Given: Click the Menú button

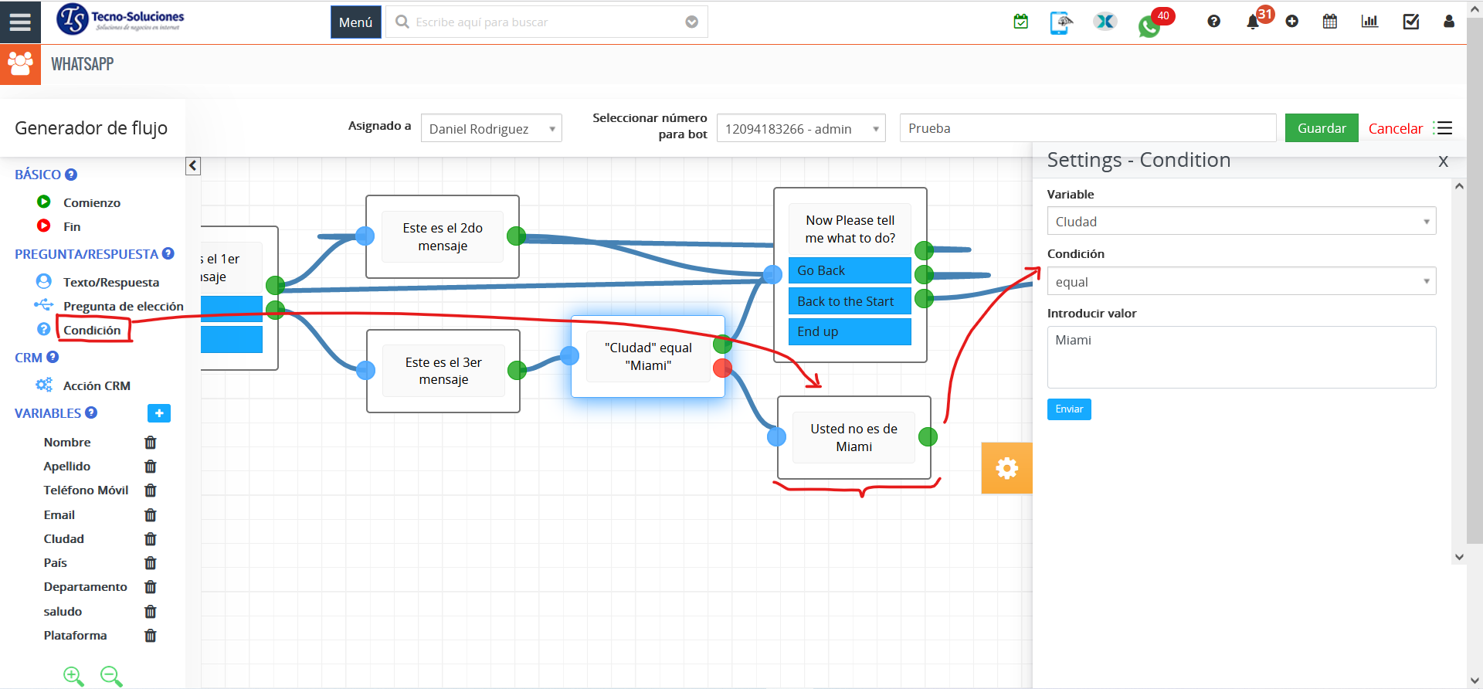Looking at the screenshot, I should coord(355,22).
